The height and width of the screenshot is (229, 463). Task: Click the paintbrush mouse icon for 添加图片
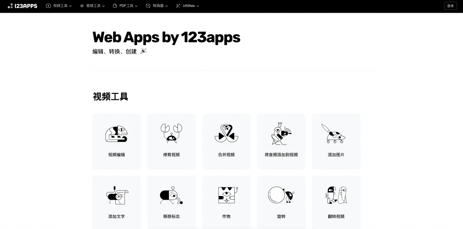click(333, 134)
